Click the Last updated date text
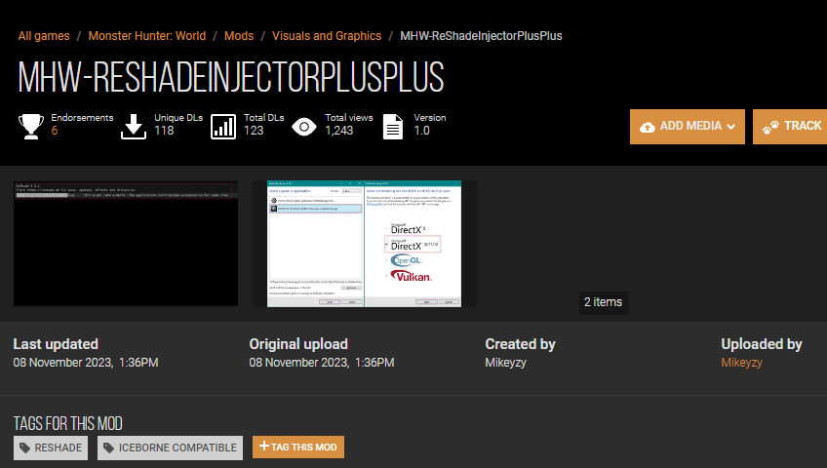This screenshot has width=827, height=468. [x=86, y=363]
